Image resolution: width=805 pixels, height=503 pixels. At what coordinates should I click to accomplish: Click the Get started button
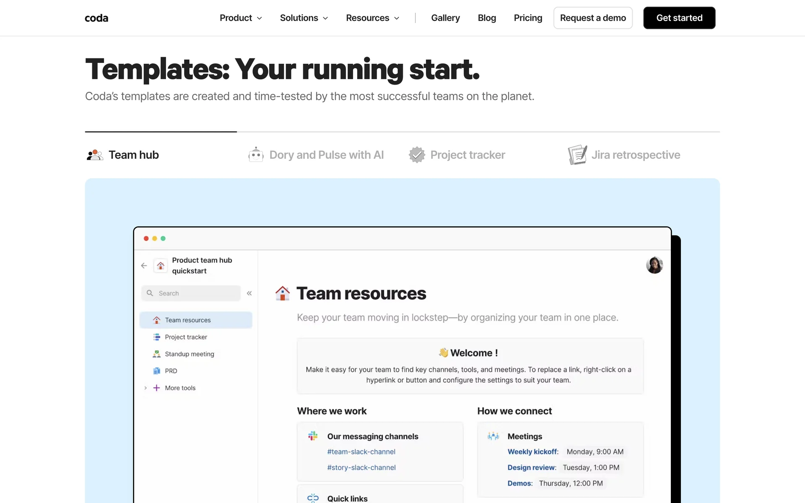(679, 18)
